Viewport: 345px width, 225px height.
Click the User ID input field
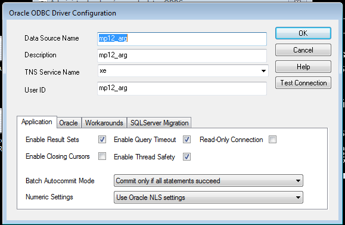click(182, 88)
